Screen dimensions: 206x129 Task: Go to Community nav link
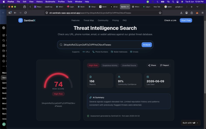point(103,20)
